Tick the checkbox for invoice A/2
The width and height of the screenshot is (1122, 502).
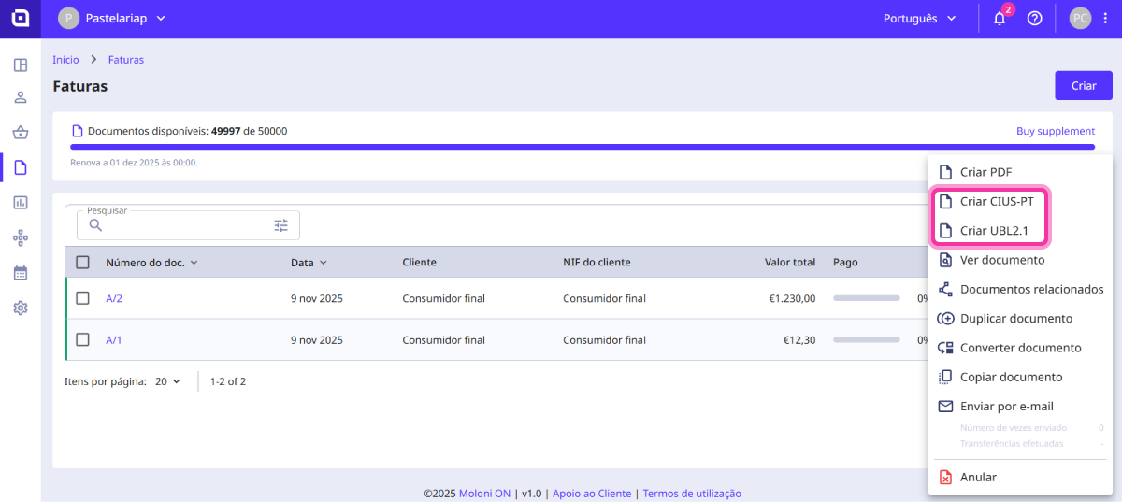tap(82, 298)
